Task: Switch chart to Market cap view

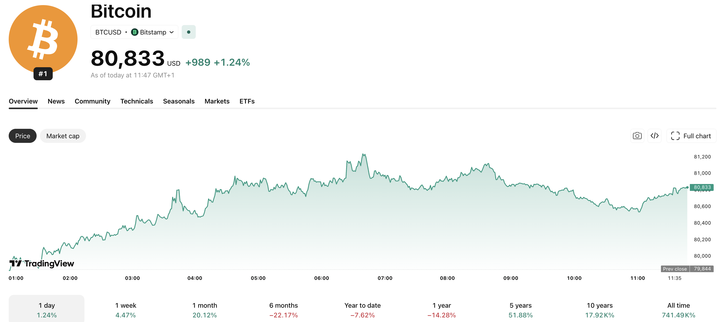Action: 63,136
